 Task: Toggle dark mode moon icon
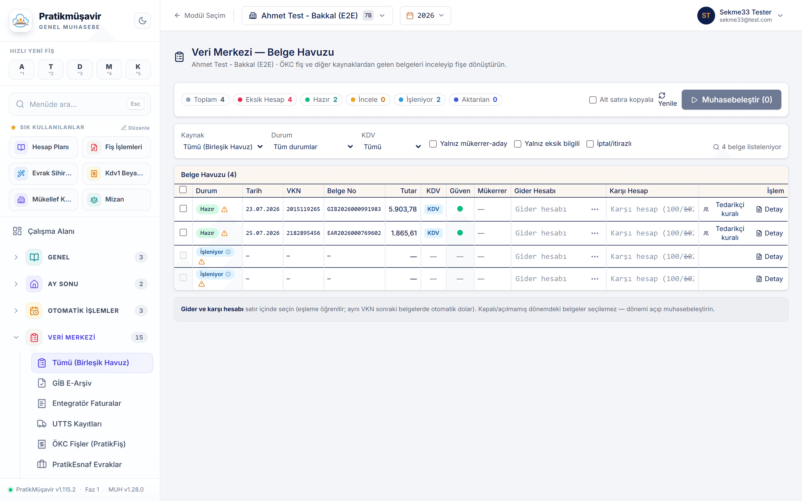point(143,21)
